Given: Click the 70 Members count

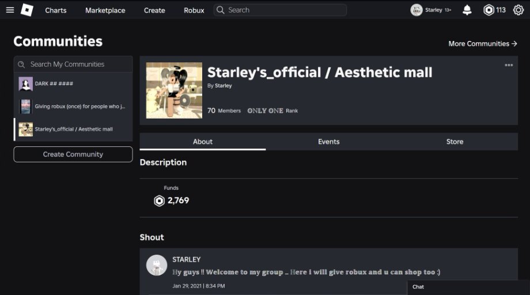Looking at the screenshot, I should (x=224, y=111).
